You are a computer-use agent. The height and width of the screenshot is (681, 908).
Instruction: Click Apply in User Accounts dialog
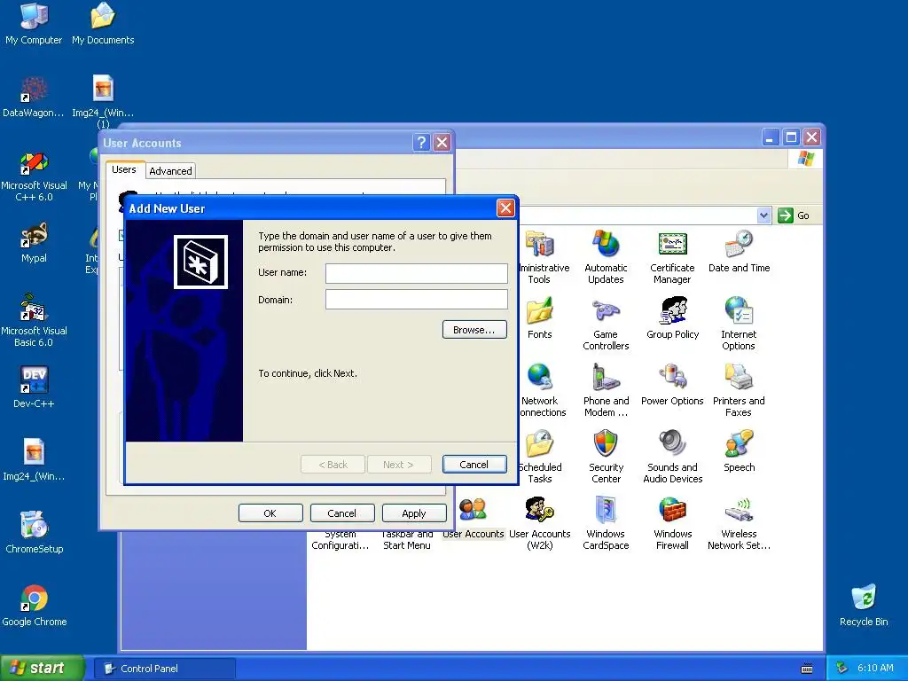click(414, 513)
